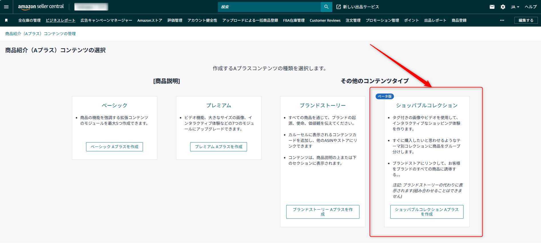This screenshot has width=541, height=243.
Task: Click the magnifier search button
Action: pyautogui.click(x=326, y=7)
